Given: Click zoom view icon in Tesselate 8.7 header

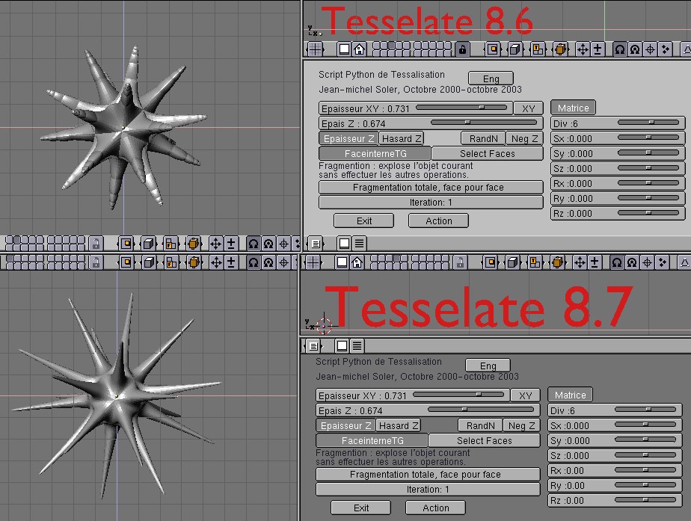Looking at the screenshot, I should [x=595, y=262].
